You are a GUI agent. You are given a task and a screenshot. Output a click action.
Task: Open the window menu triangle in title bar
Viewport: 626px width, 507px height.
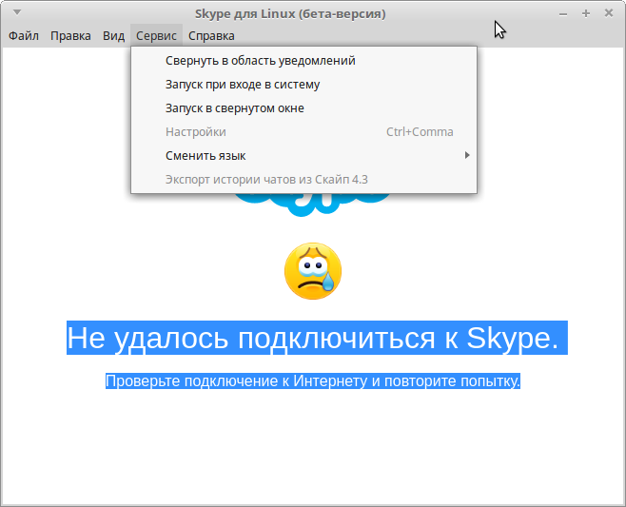[16, 13]
